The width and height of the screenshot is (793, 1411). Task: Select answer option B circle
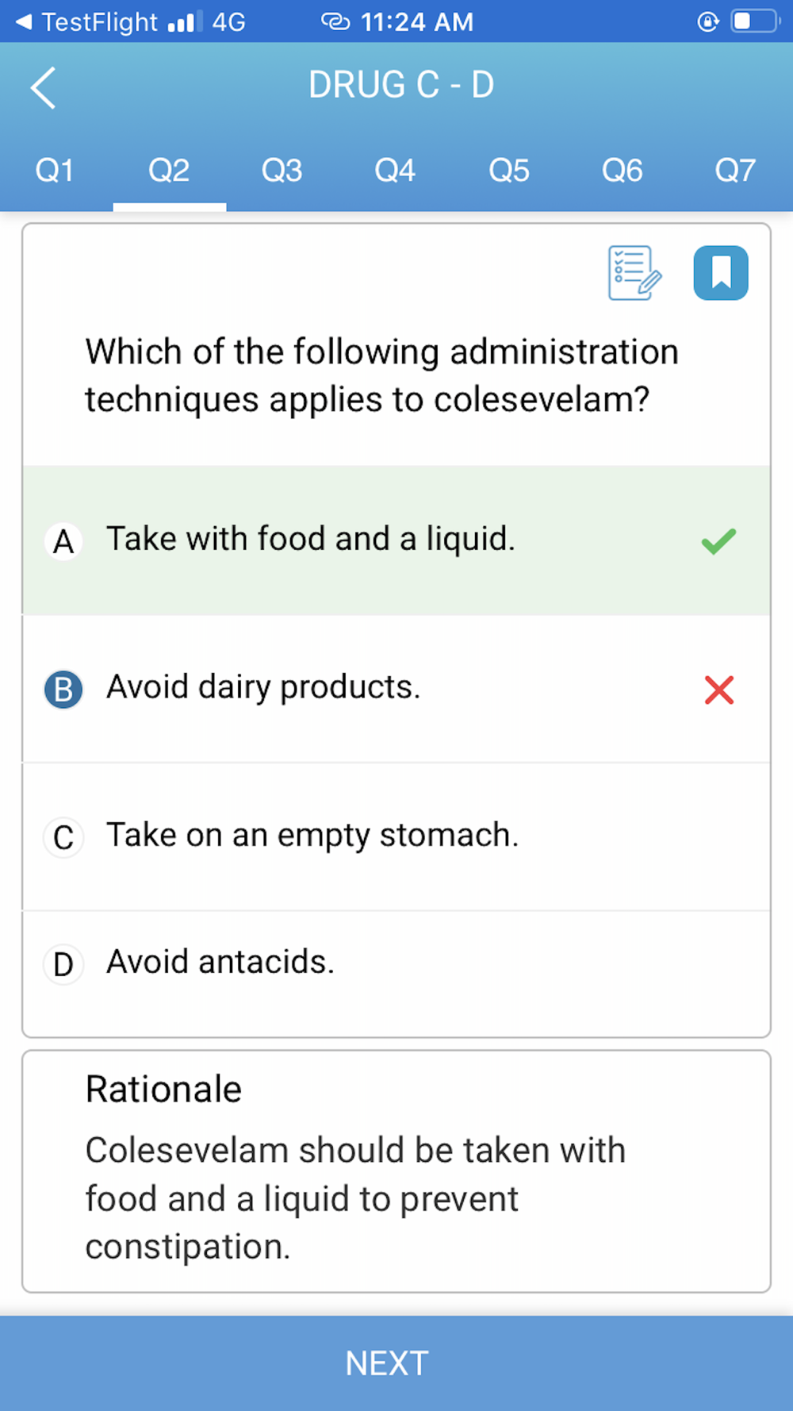[x=63, y=690]
